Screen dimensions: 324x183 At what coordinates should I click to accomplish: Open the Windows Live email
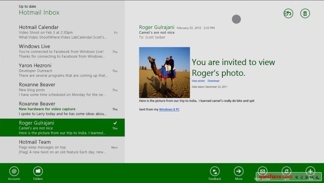click(62, 51)
